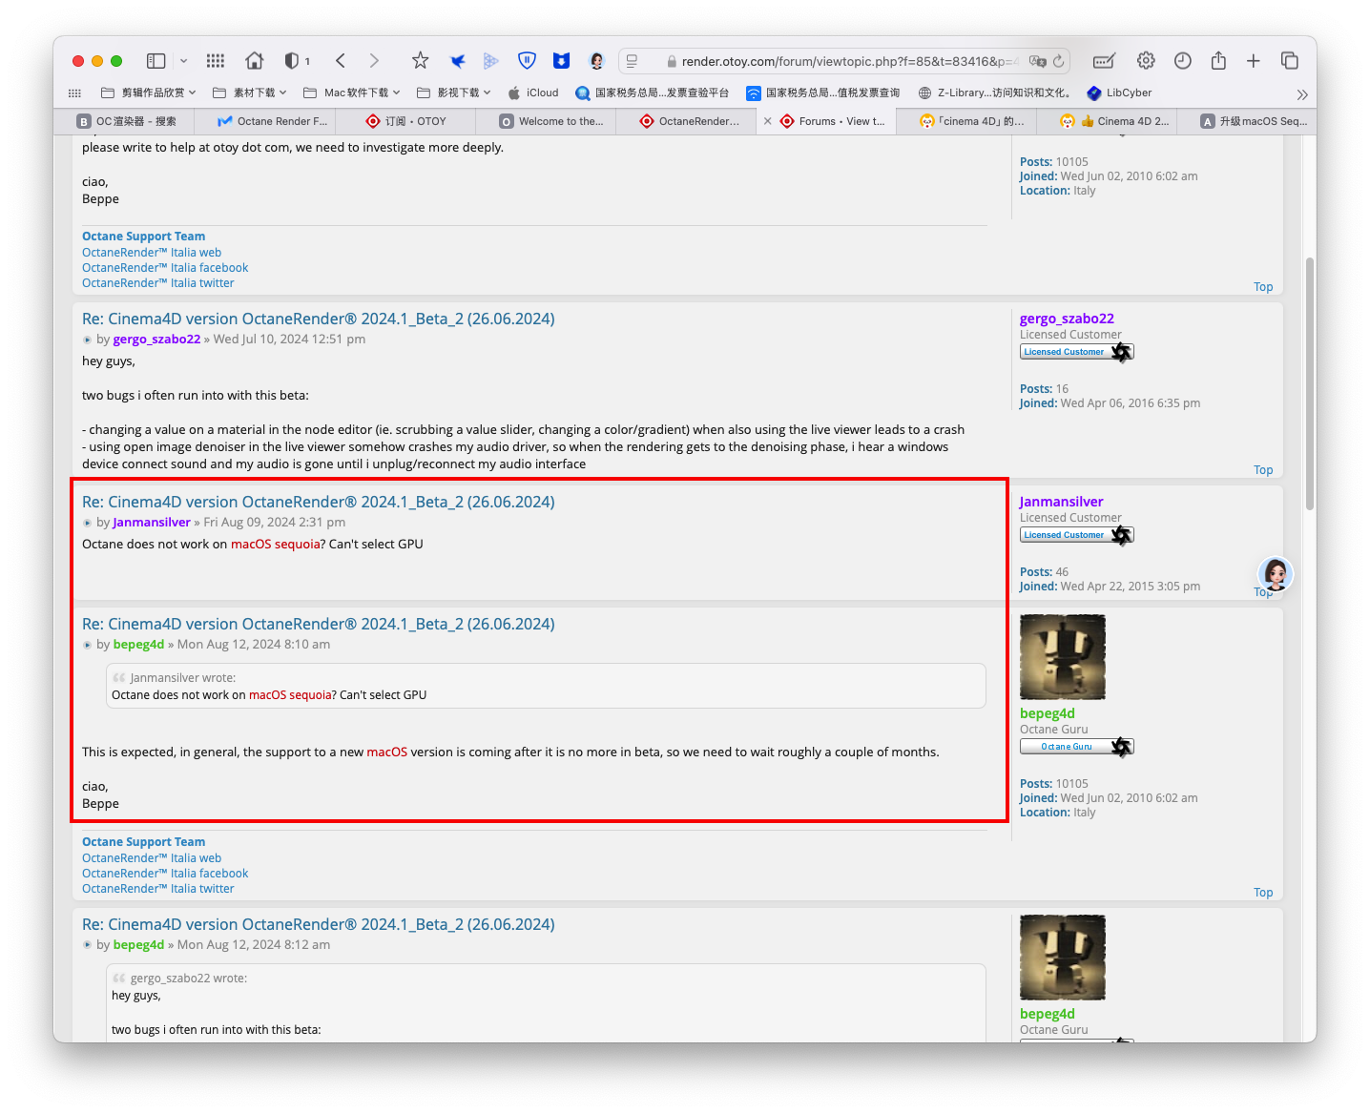
Task: Toggle the Safari sidebar panel
Action: tap(156, 61)
